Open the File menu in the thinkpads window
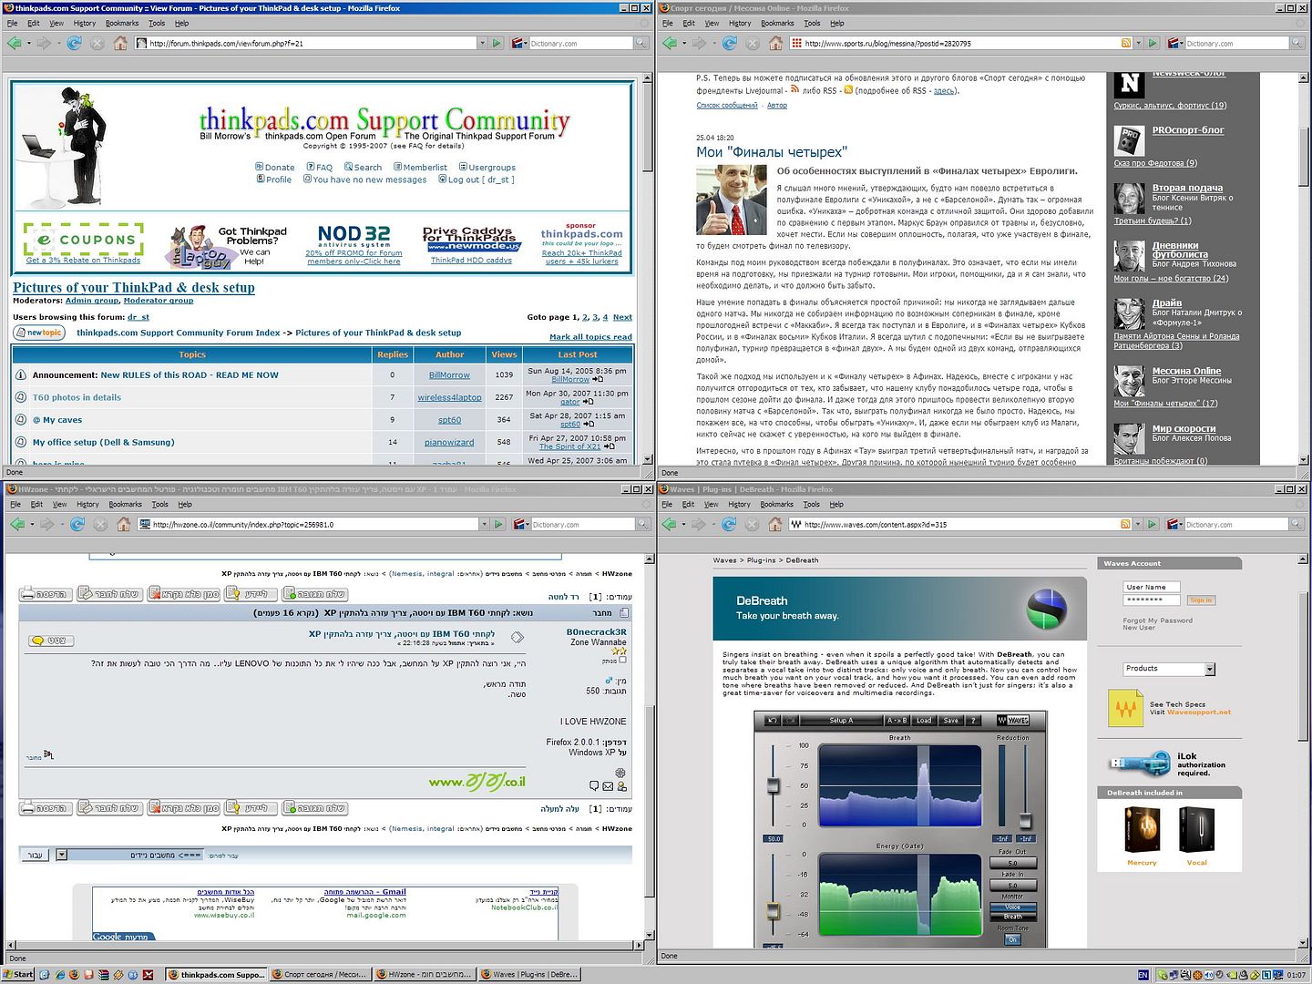The height and width of the screenshot is (984, 1312). (13, 23)
